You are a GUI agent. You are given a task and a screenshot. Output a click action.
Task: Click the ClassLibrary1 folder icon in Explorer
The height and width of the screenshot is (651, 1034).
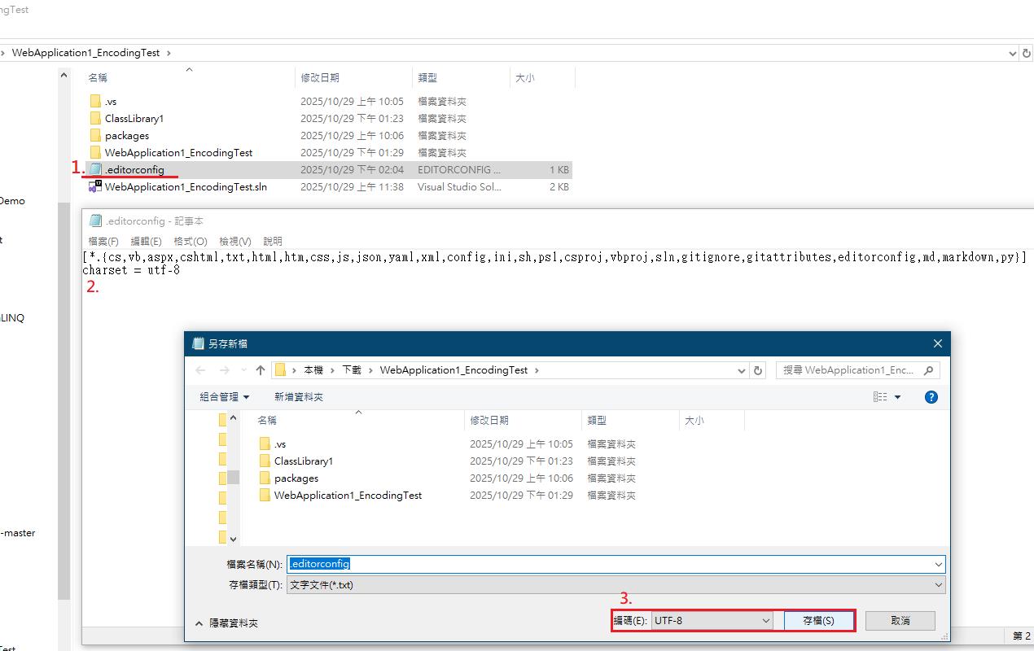(95, 119)
